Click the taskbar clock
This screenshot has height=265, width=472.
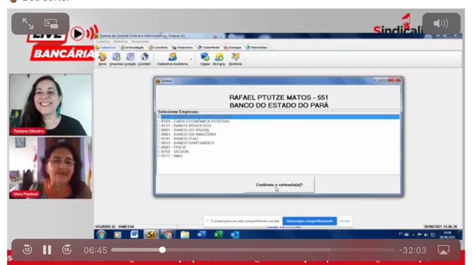point(447,235)
